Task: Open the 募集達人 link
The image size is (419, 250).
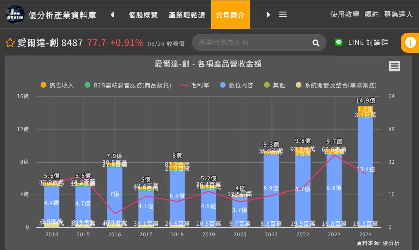Action: click(x=399, y=14)
